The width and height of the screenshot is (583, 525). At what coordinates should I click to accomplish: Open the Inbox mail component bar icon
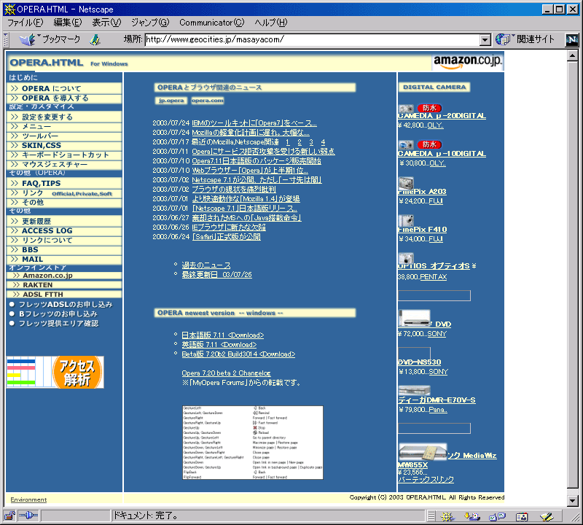pyautogui.click(x=472, y=516)
